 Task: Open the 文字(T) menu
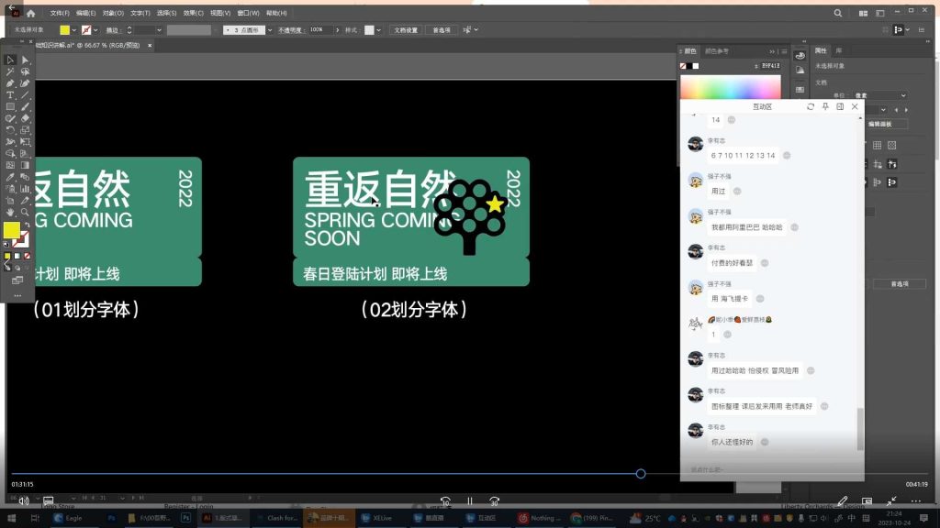(x=140, y=13)
